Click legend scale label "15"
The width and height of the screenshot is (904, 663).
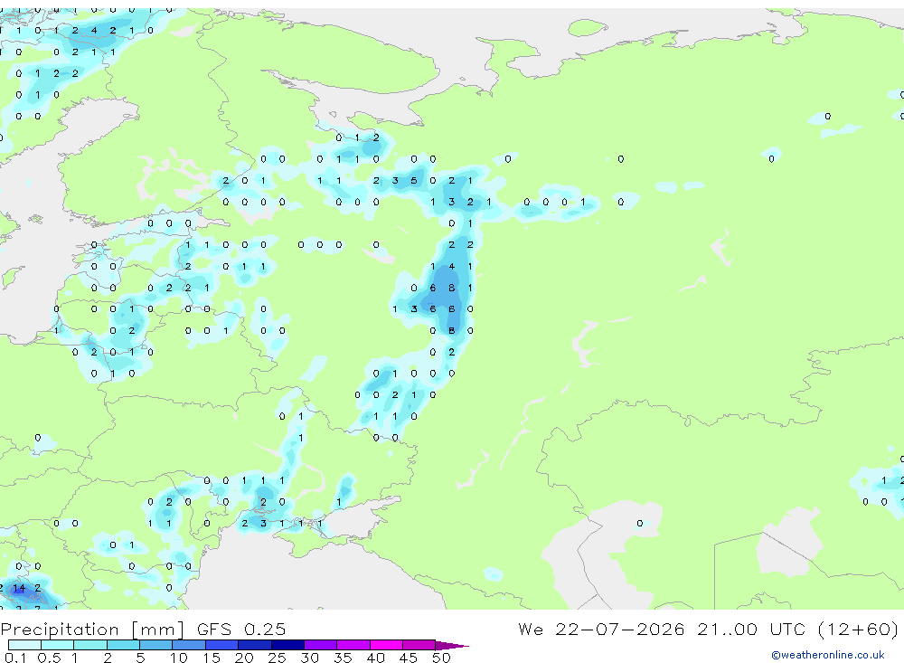click(x=212, y=658)
